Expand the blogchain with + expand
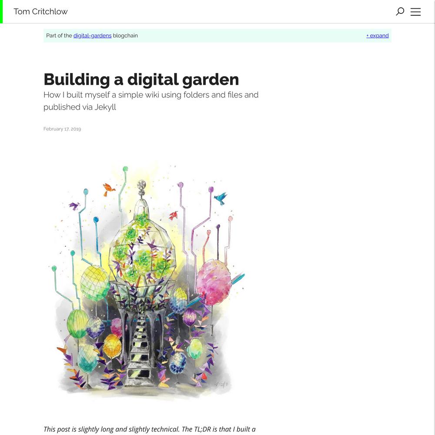 point(377,36)
